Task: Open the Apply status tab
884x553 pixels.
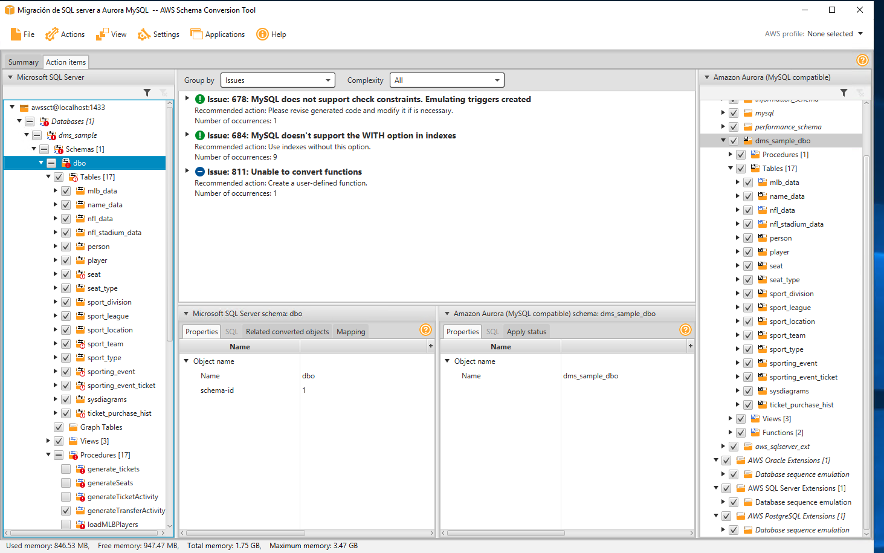Action: coord(526,332)
